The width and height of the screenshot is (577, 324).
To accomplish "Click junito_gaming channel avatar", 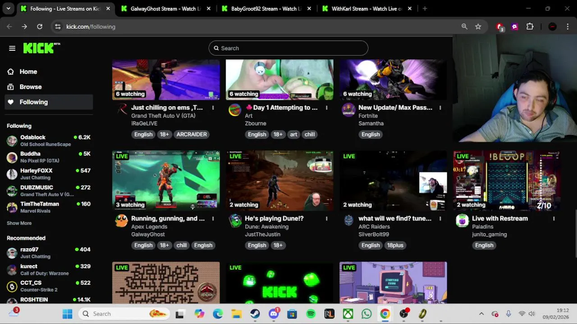I will click(462, 220).
